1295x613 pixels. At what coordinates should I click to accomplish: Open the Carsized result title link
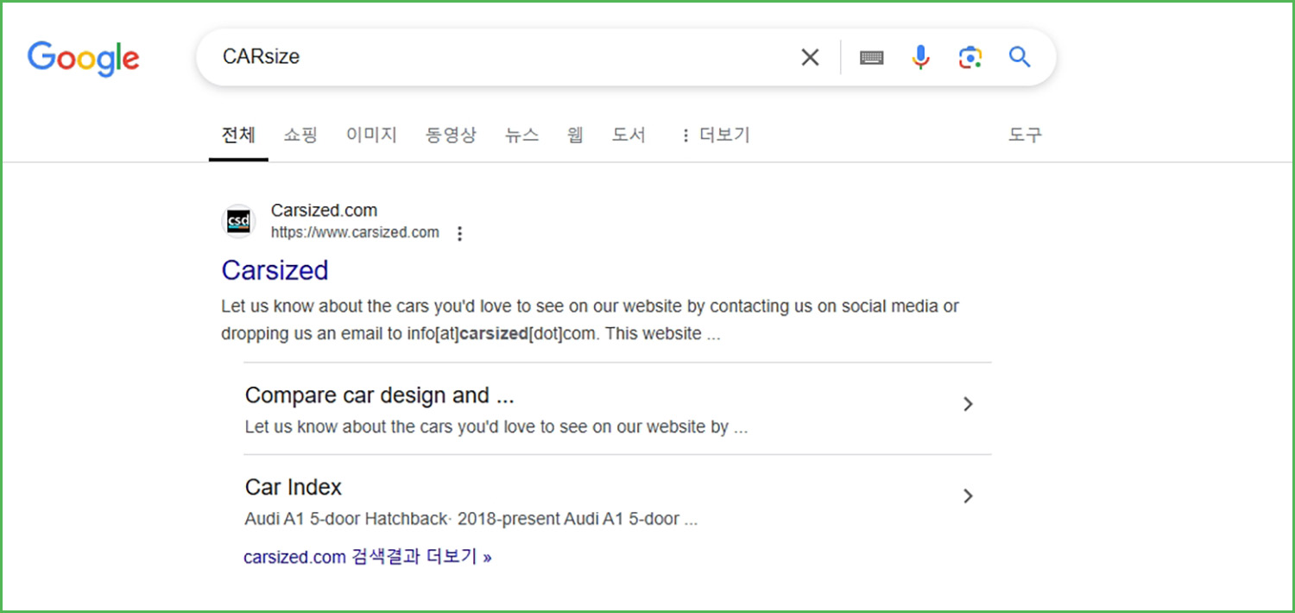pyautogui.click(x=275, y=270)
